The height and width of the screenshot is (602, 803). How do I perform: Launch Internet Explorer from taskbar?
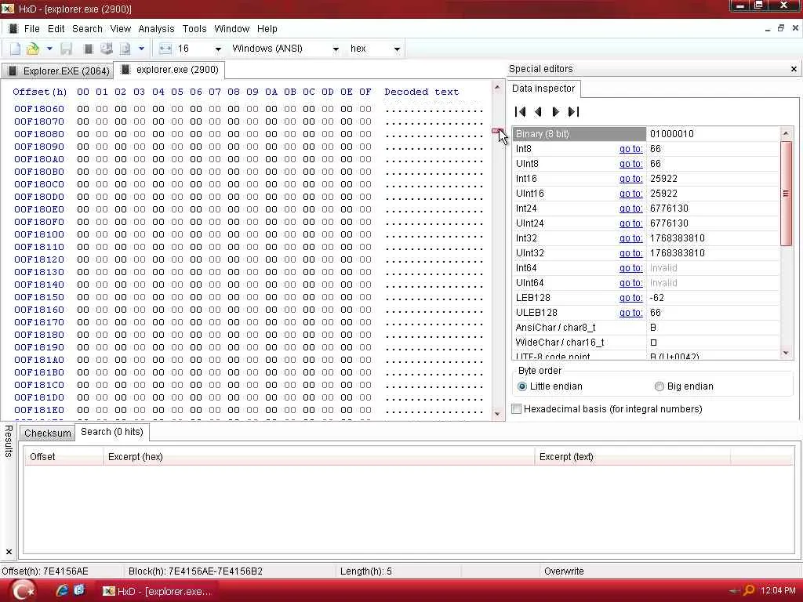tap(62, 591)
